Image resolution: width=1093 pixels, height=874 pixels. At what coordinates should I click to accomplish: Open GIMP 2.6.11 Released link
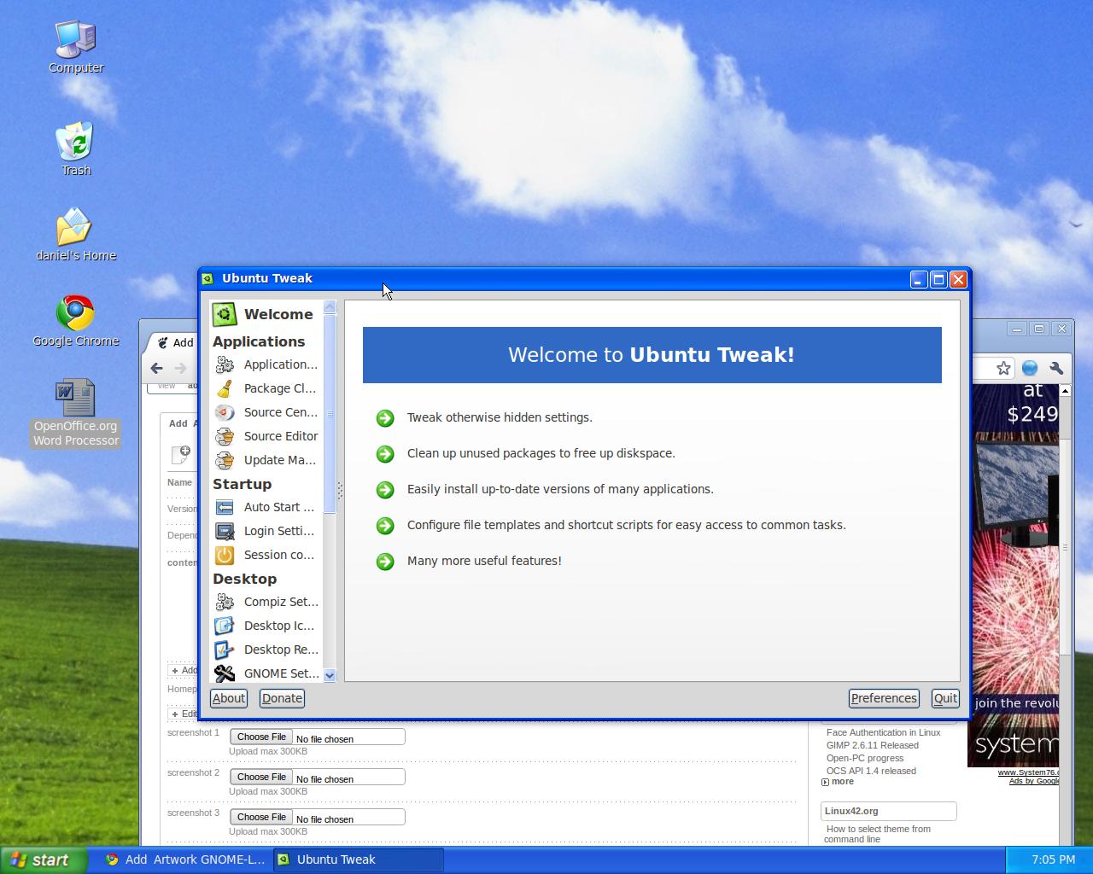(872, 745)
